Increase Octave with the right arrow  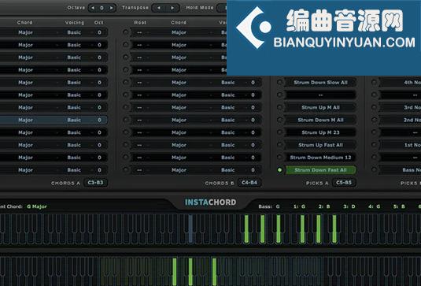tap(111, 8)
